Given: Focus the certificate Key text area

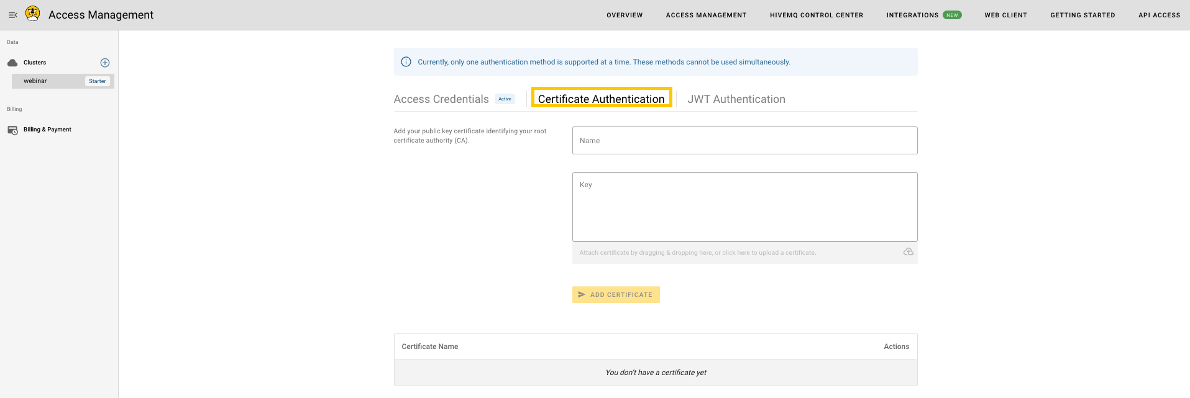Looking at the screenshot, I should pyautogui.click(x=744, y=207).
